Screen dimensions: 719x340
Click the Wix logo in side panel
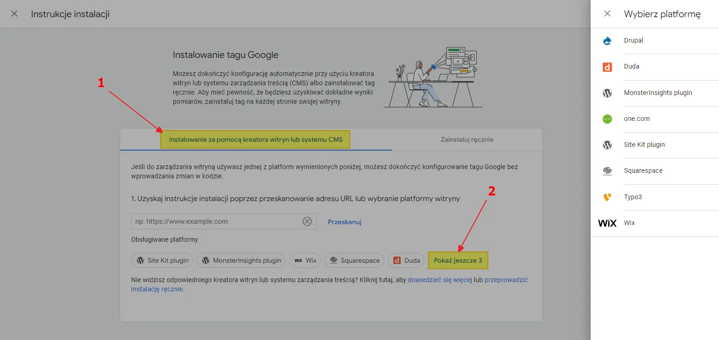(x=607, y=223)
